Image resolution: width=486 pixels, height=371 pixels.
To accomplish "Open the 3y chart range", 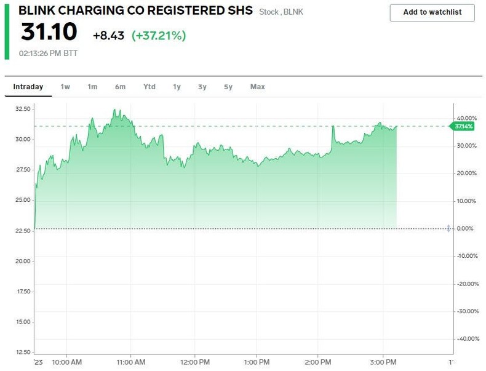I will pyautogui.click(x=202, y=87).
